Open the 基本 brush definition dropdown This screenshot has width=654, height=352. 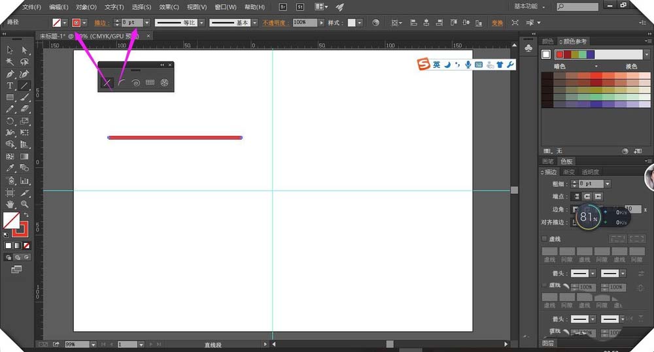coord(256,22)
